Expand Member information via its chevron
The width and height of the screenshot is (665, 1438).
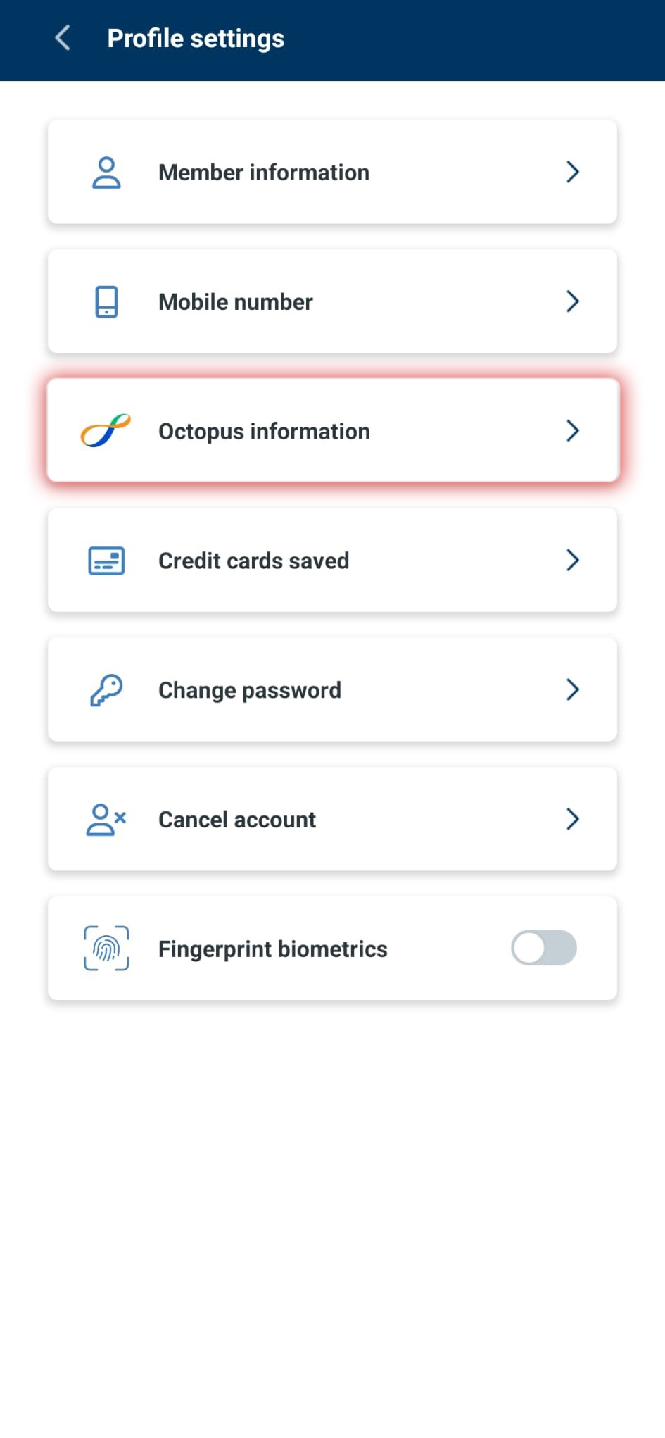[x=573, y=172]
